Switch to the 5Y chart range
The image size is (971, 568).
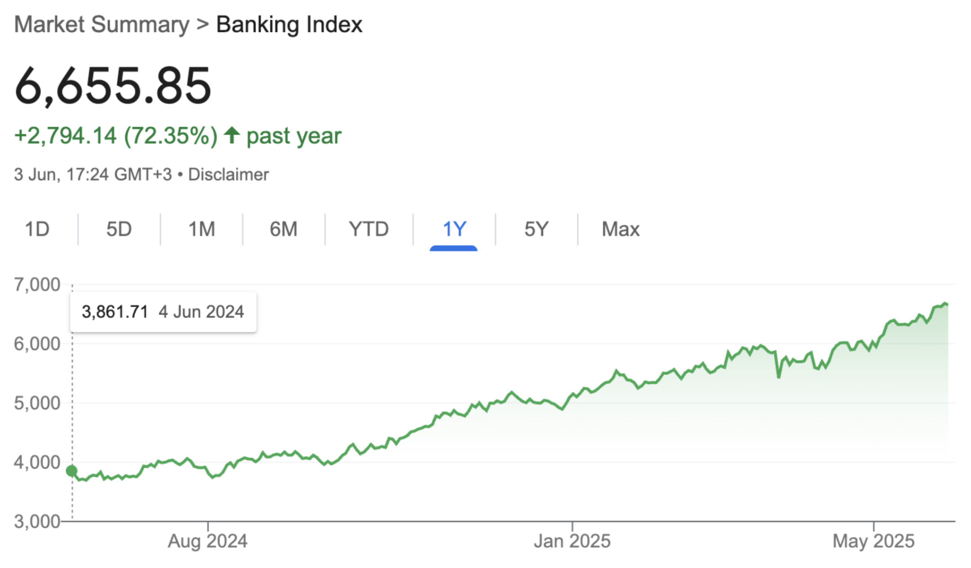(x=536, y=229)
